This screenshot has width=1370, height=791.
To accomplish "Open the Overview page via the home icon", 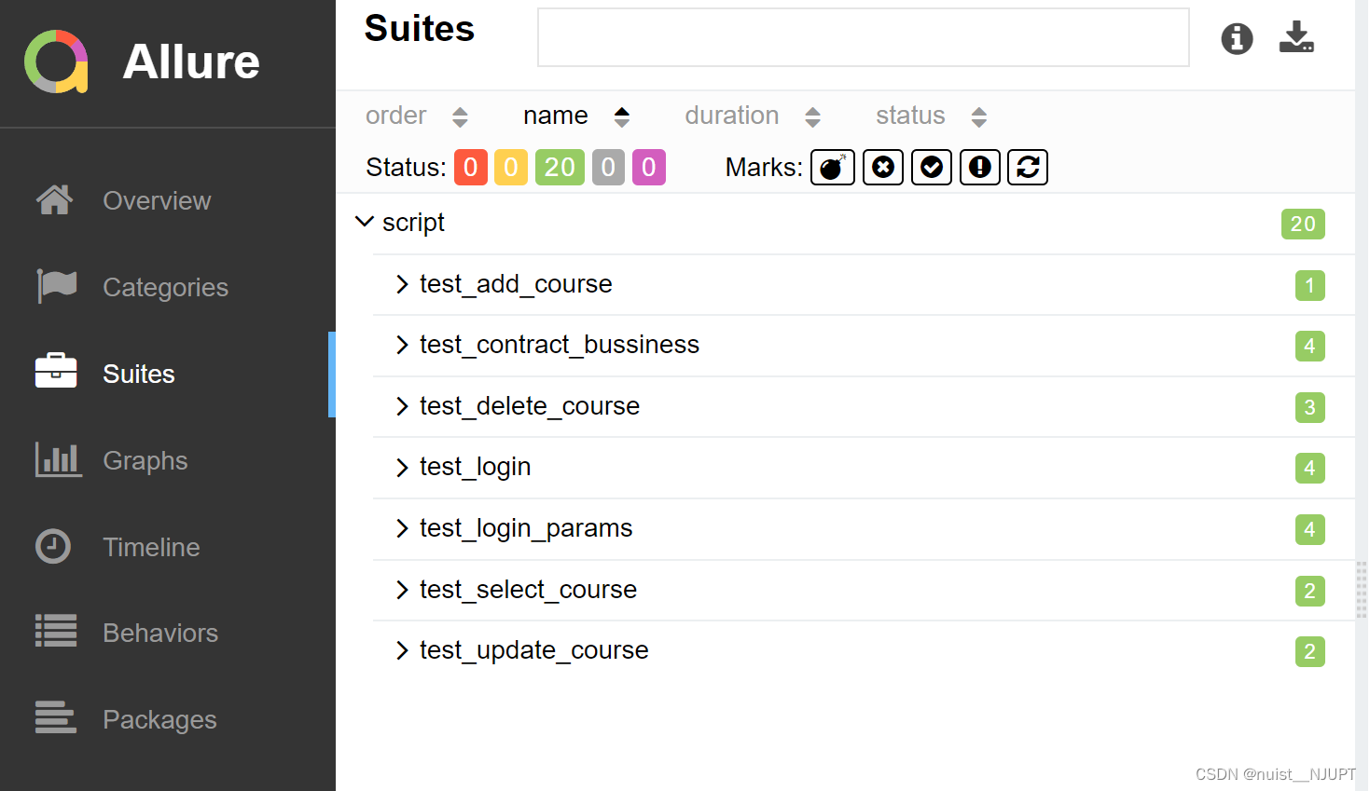I will 54,200.
